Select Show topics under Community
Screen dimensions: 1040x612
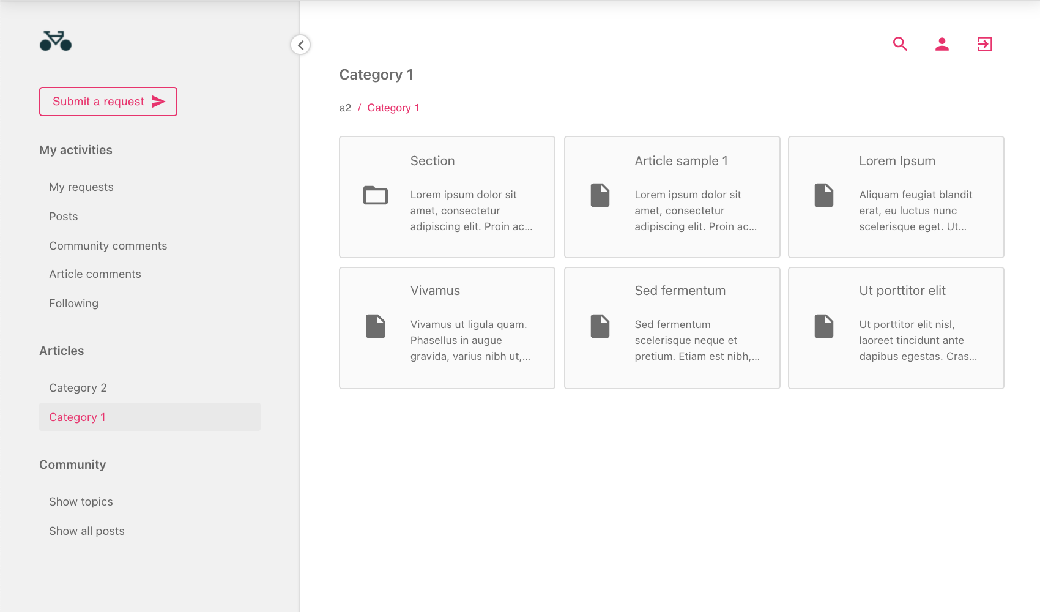tap(81, 502)
